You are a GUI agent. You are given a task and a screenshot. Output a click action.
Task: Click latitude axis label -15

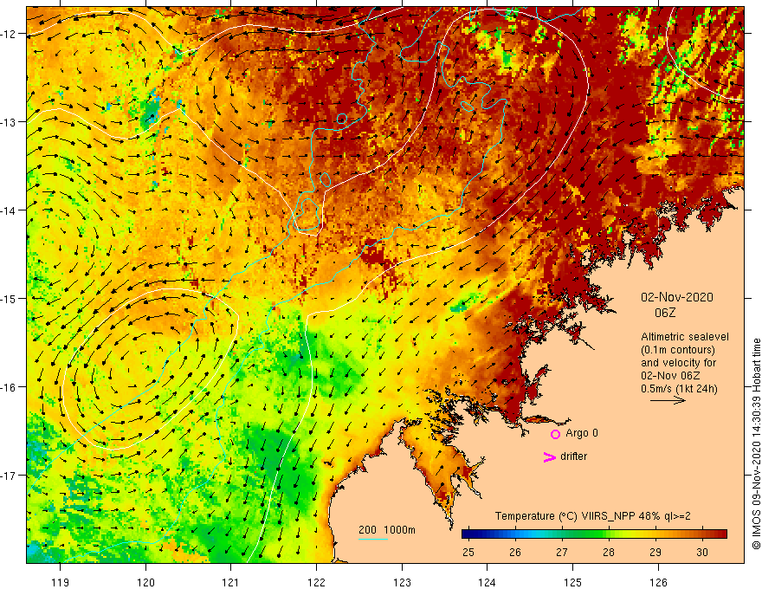click(x=10, y=299)
